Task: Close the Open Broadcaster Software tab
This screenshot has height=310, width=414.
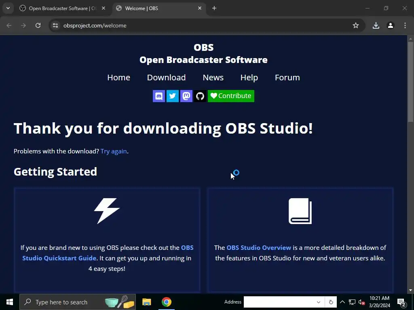Action: click(x=103, y=8)
